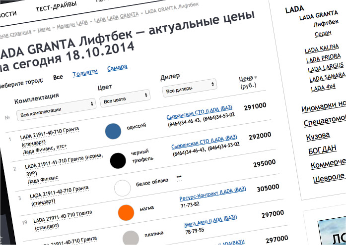Click the black черный трюфель color swatch
The height and width of the screenshot is (245, 346).
pos(118,160)
